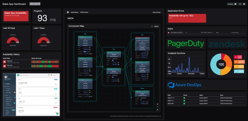Image resolution: width=248 pixels, height=121 pixels.
Task: Select the Oracle group header in map
Action: click(142, 88)
